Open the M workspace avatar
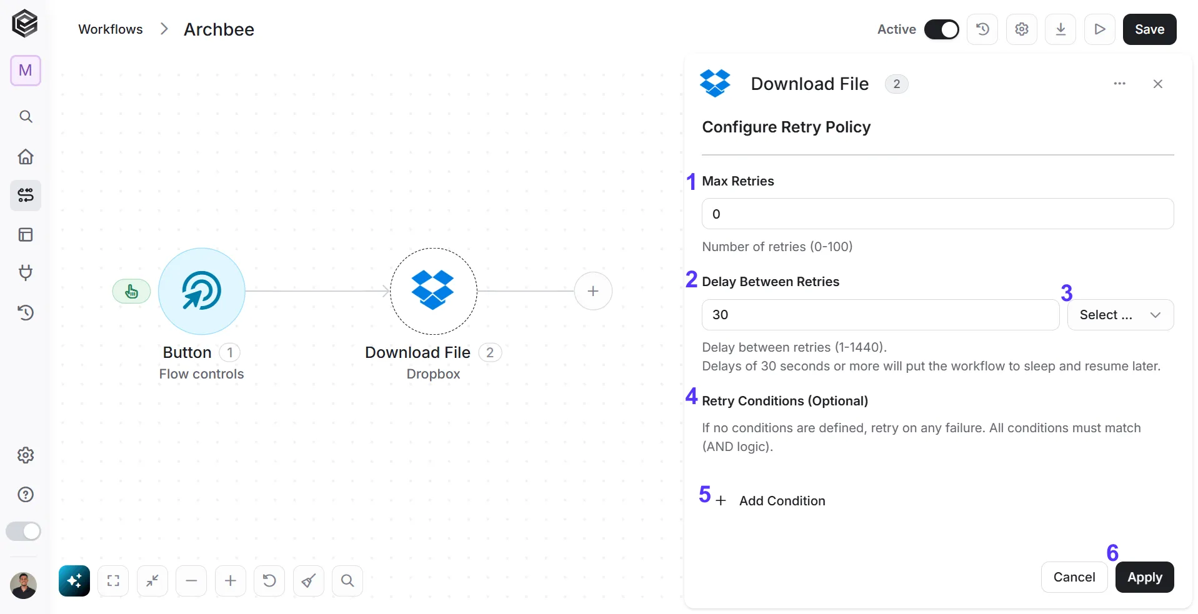Screen dimensions: 1198x614 26,70
